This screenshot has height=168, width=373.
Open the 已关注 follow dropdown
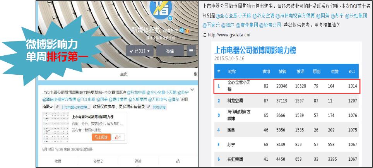pos(140,51)
